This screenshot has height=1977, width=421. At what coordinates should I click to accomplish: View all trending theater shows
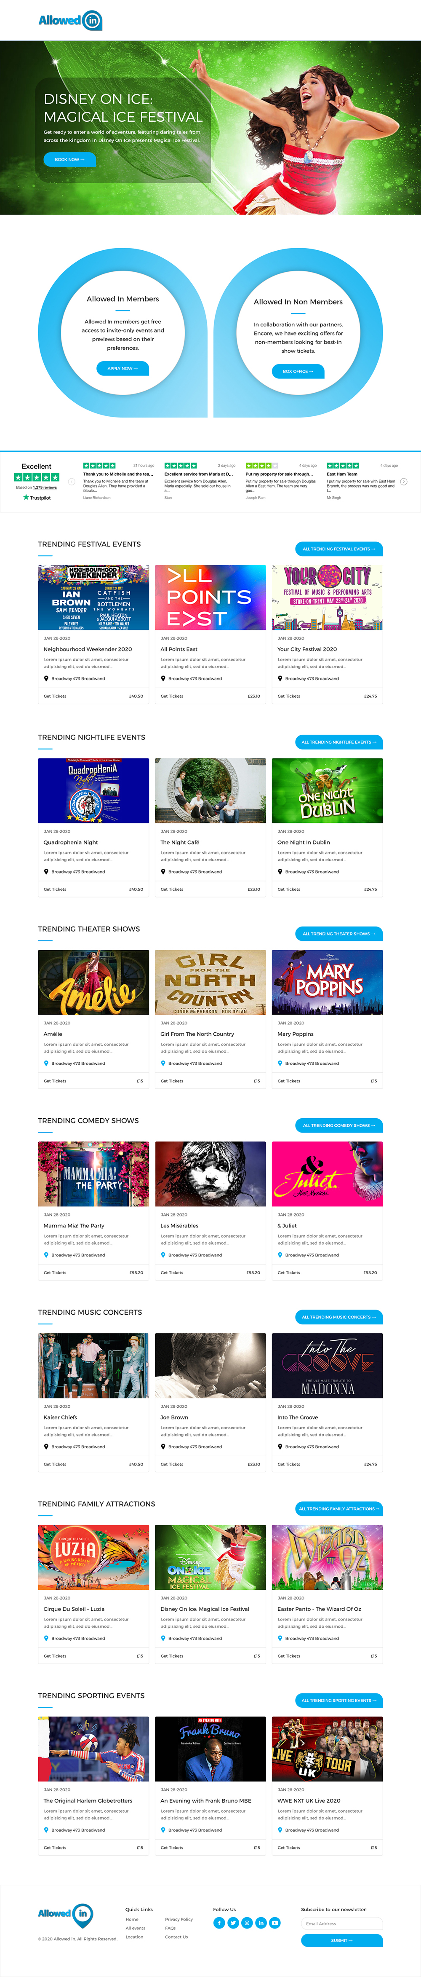tap(339, 934)
